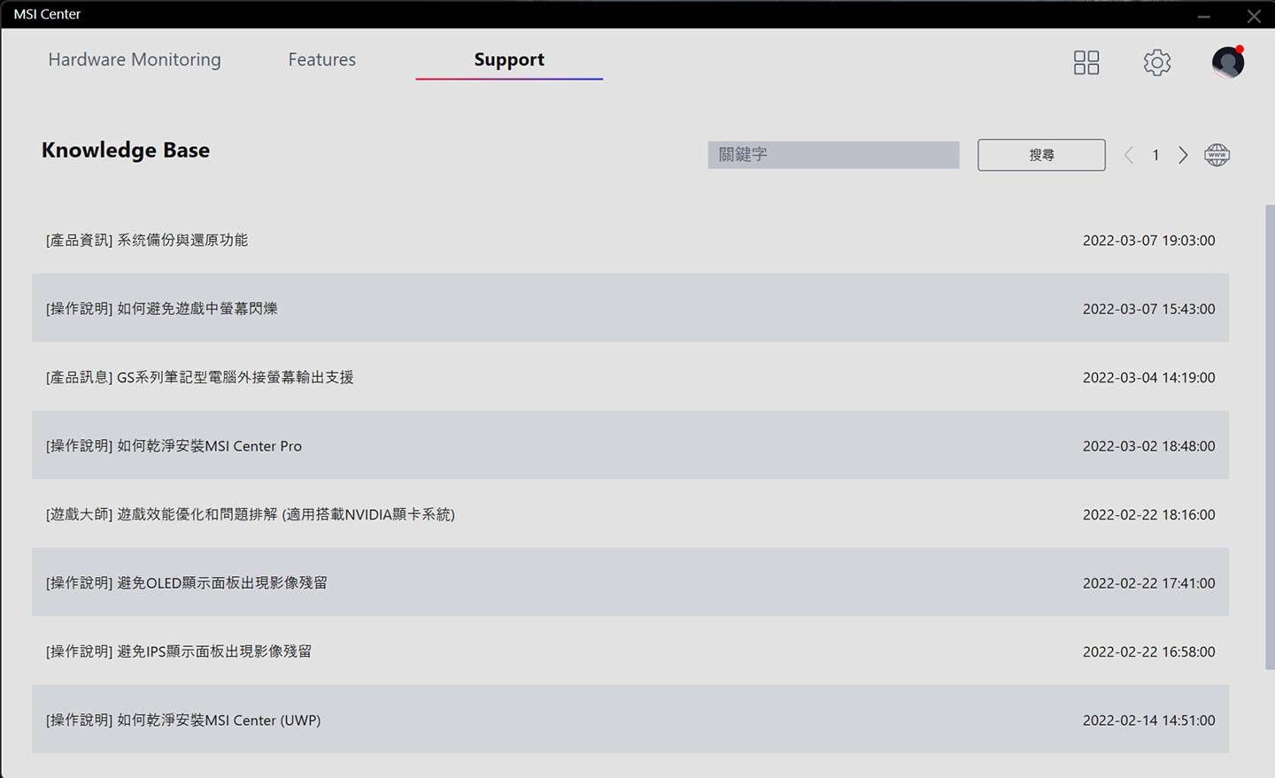The image size is (1275, 778).
Task: Switch to Hardware Monitoring tab
Action: (135, 59)
